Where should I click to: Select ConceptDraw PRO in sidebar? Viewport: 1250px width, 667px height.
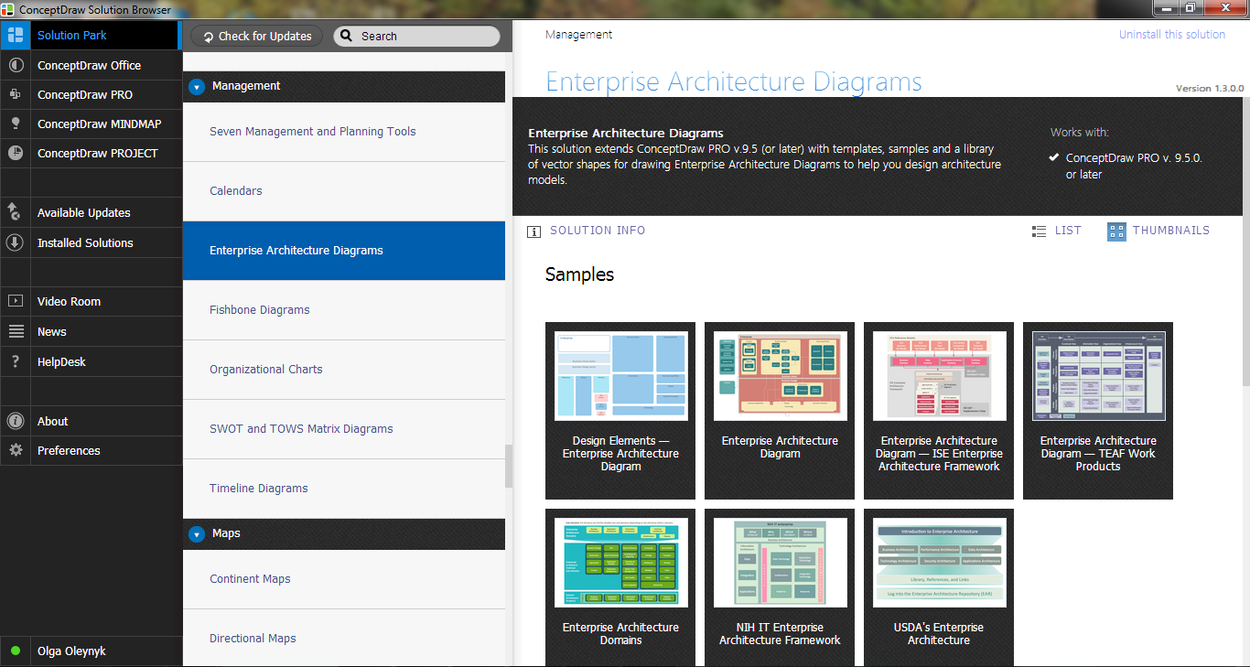click(x=90, y=94)
